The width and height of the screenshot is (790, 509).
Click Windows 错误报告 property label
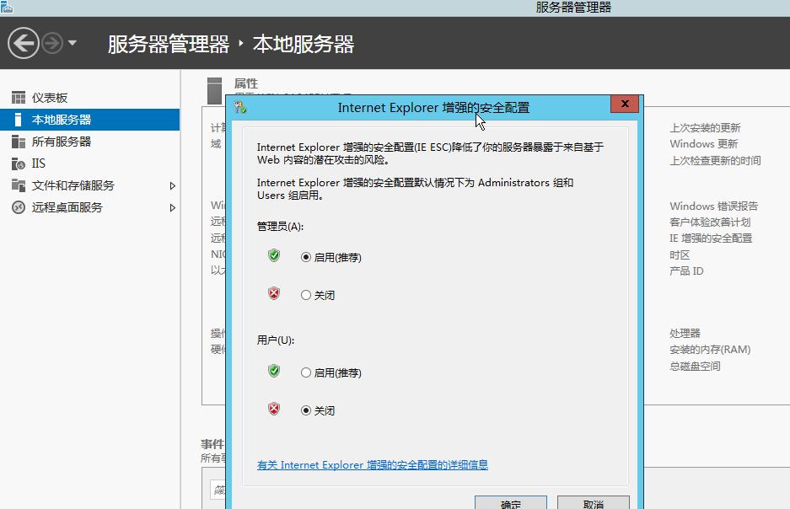click(x=713, y=206)
